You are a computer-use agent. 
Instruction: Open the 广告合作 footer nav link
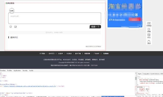[x=96, y=54]
